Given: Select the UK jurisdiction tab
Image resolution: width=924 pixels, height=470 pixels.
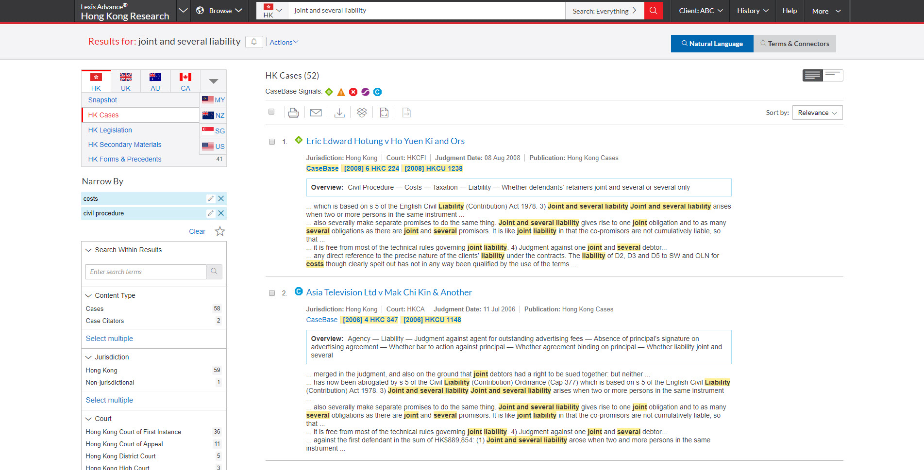Looking at the screenshot, I should pos(126,81).
